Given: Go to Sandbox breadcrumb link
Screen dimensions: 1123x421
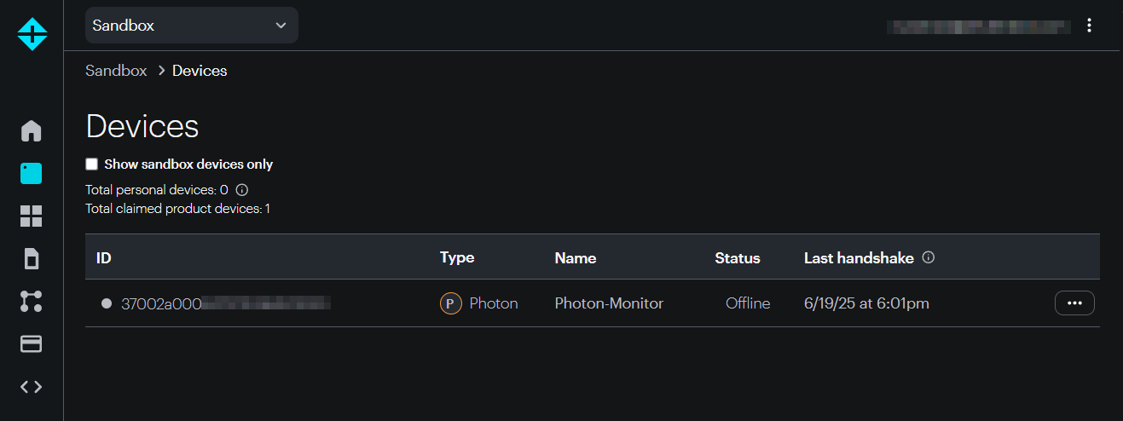Looking at the screenshot, I should point(116,71).
